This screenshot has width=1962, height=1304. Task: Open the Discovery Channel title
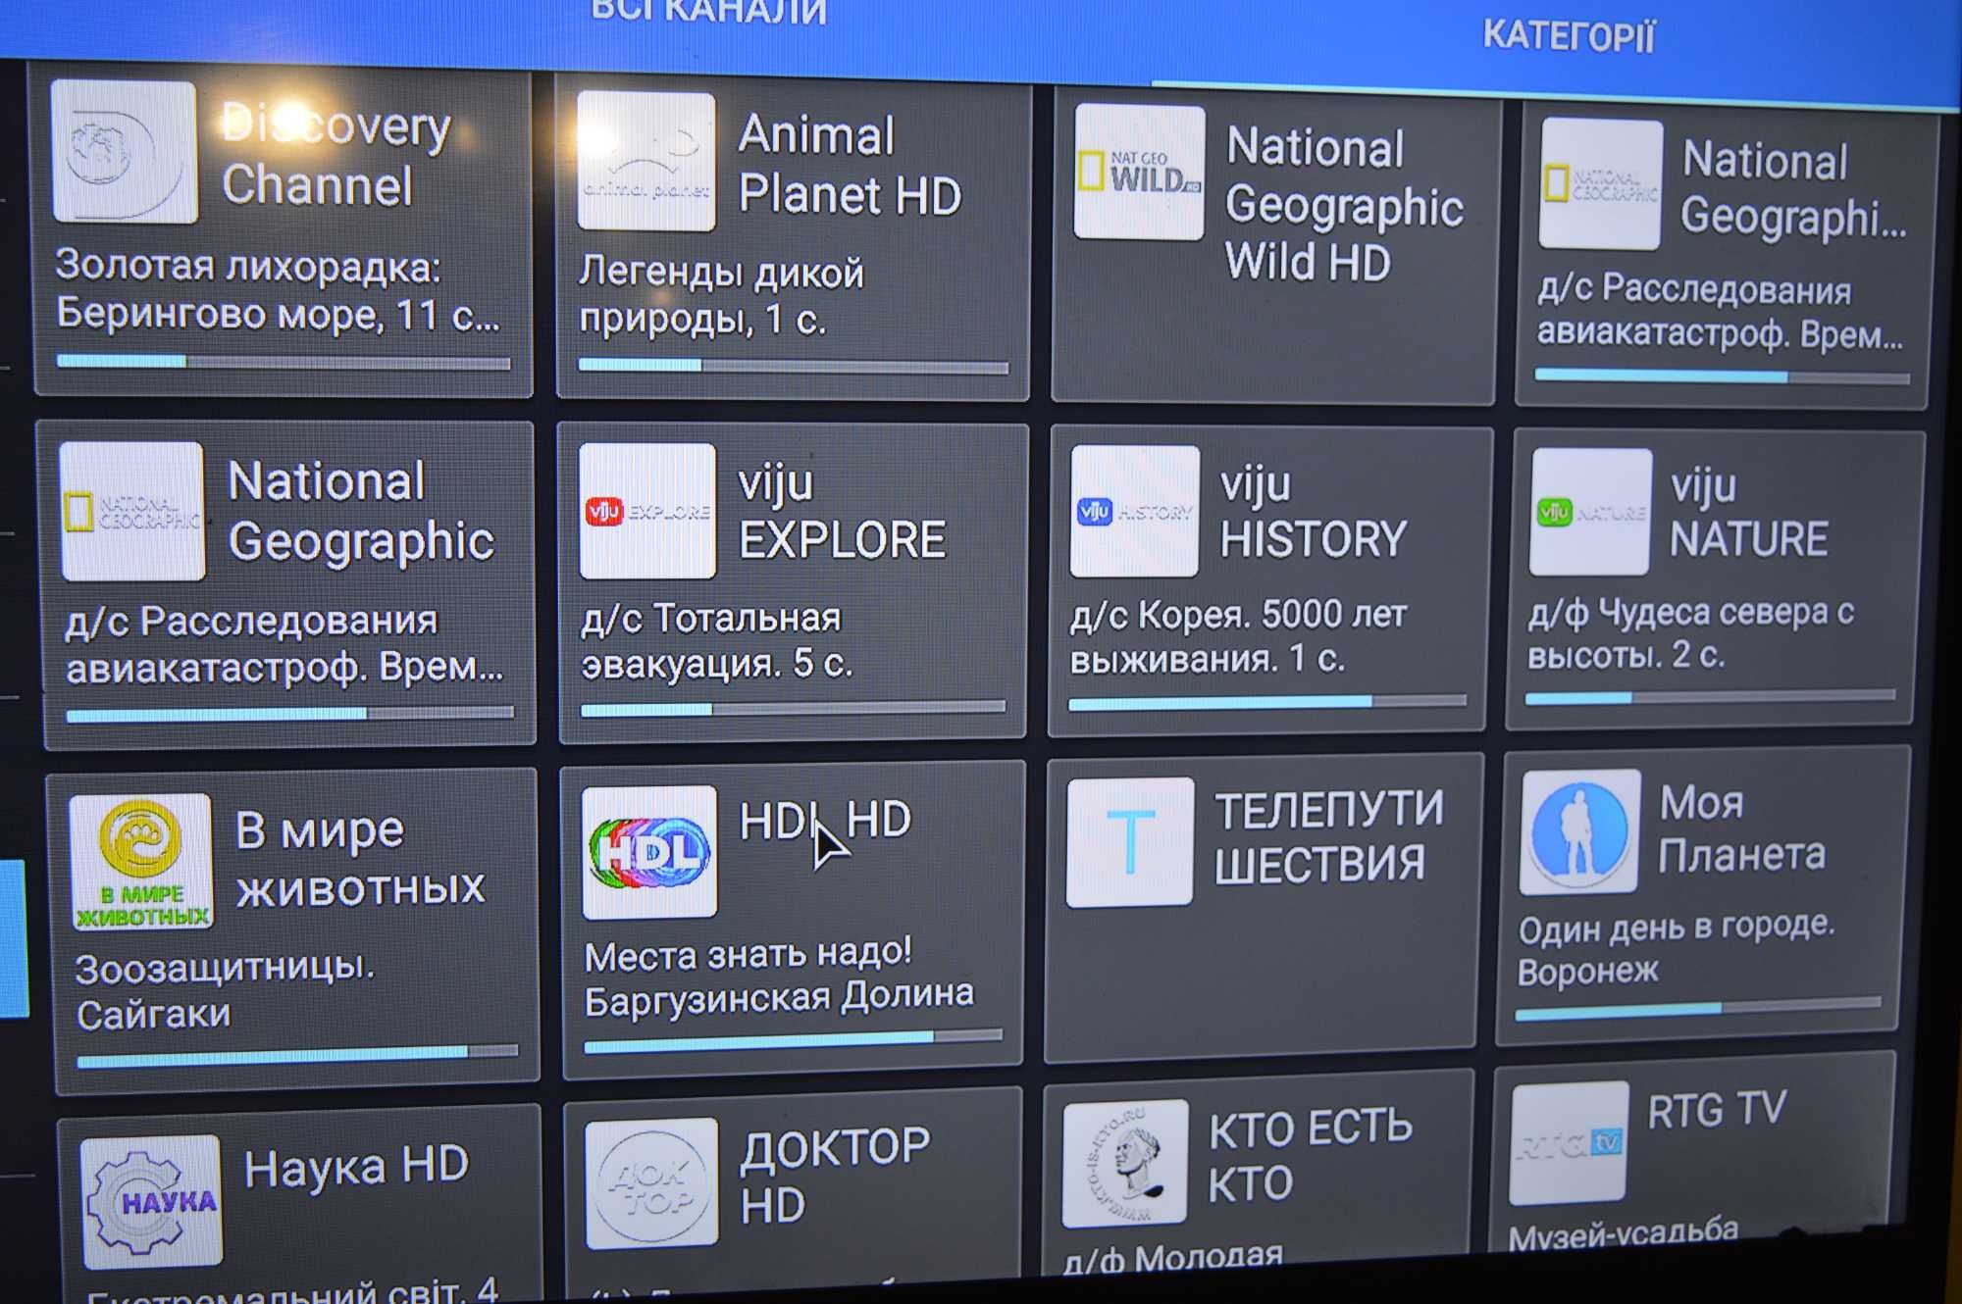(x=336, y=155)
